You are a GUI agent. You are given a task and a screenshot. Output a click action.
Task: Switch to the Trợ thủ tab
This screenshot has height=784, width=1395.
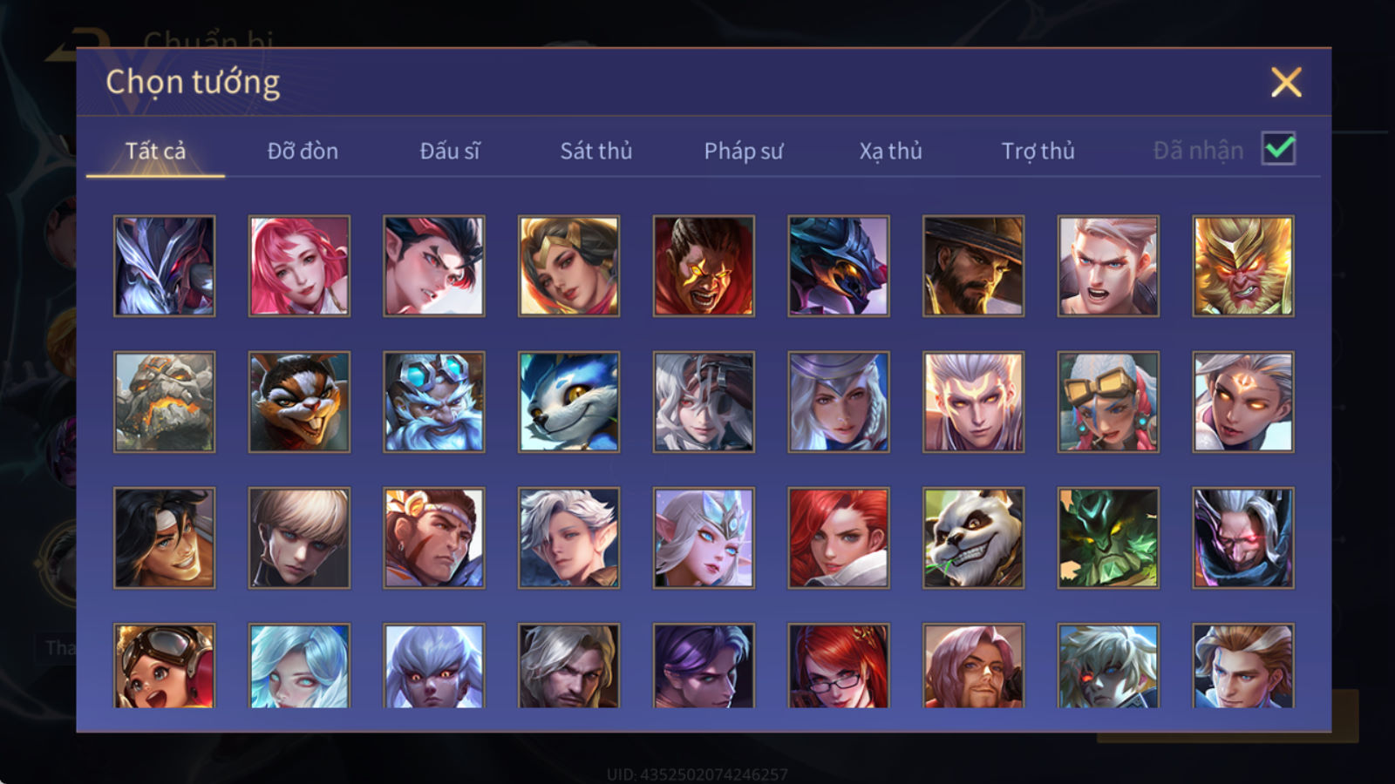point(1038,151)
